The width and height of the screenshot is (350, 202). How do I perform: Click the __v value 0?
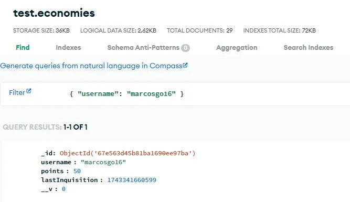point(63,189)
